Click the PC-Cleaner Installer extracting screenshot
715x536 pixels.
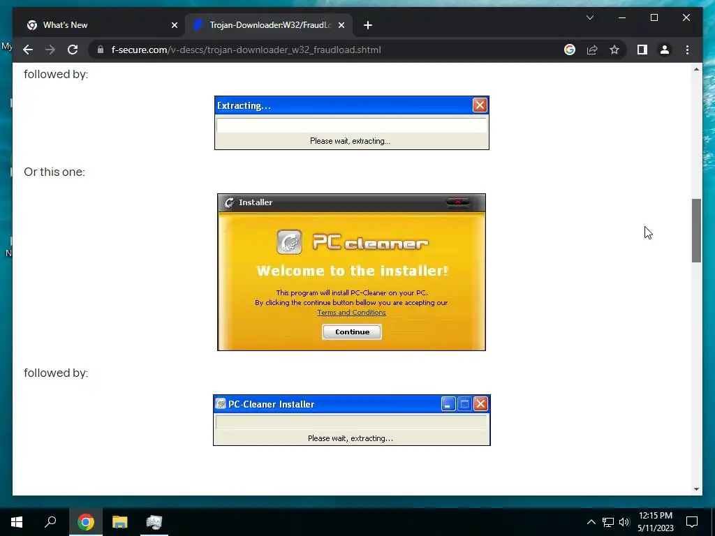(352, 420)
